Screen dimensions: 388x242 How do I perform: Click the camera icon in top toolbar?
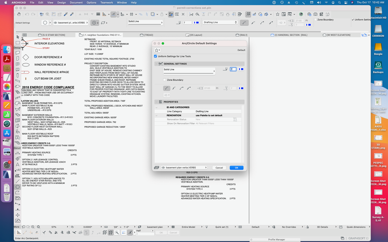click(x=315, y=14)
